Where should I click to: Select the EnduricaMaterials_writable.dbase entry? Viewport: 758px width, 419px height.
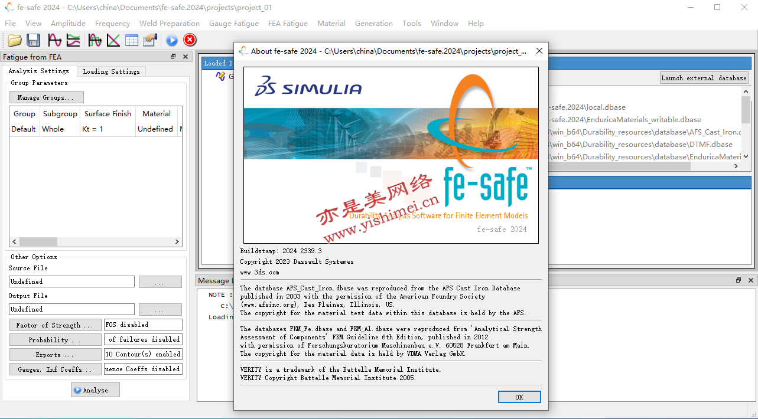click(625, 120)
